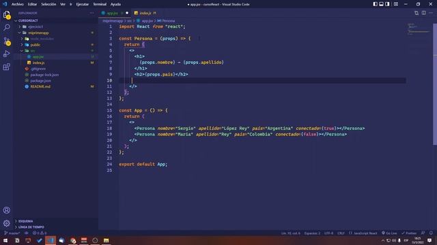Screen dimensions: 437x245
Task: Show hidden system tray icons chevron
Action: click(x=383, y=240)
